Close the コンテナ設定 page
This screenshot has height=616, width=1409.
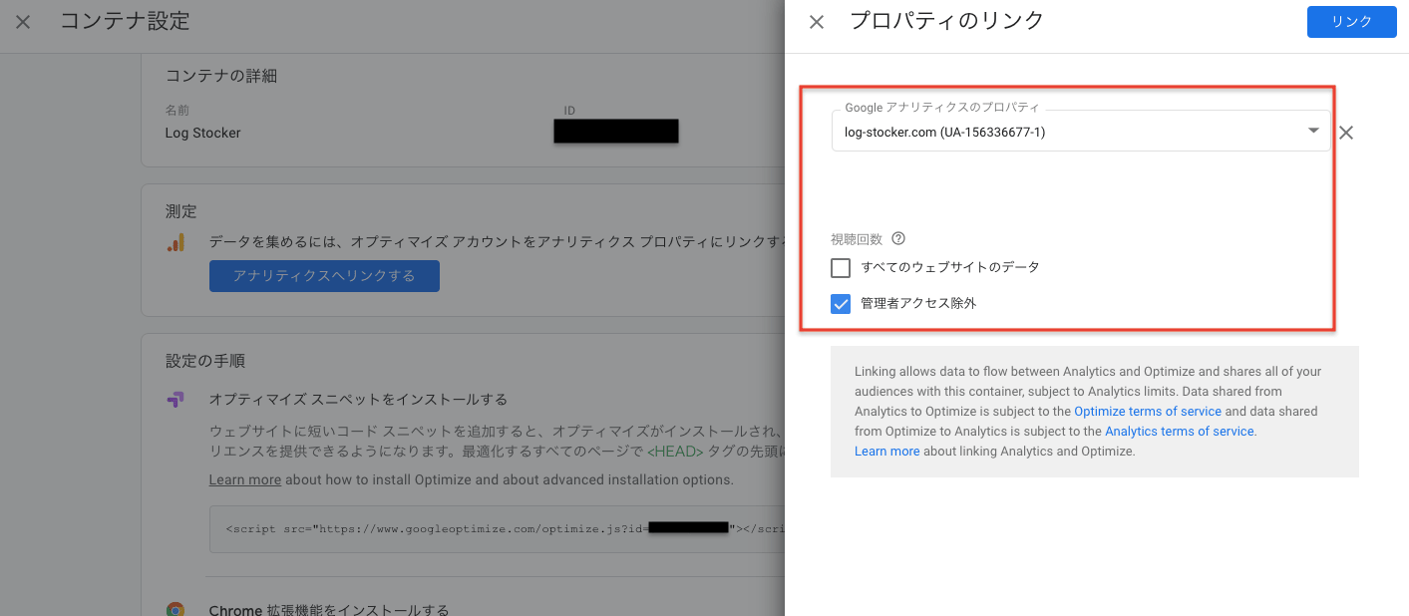coord(23,22)
